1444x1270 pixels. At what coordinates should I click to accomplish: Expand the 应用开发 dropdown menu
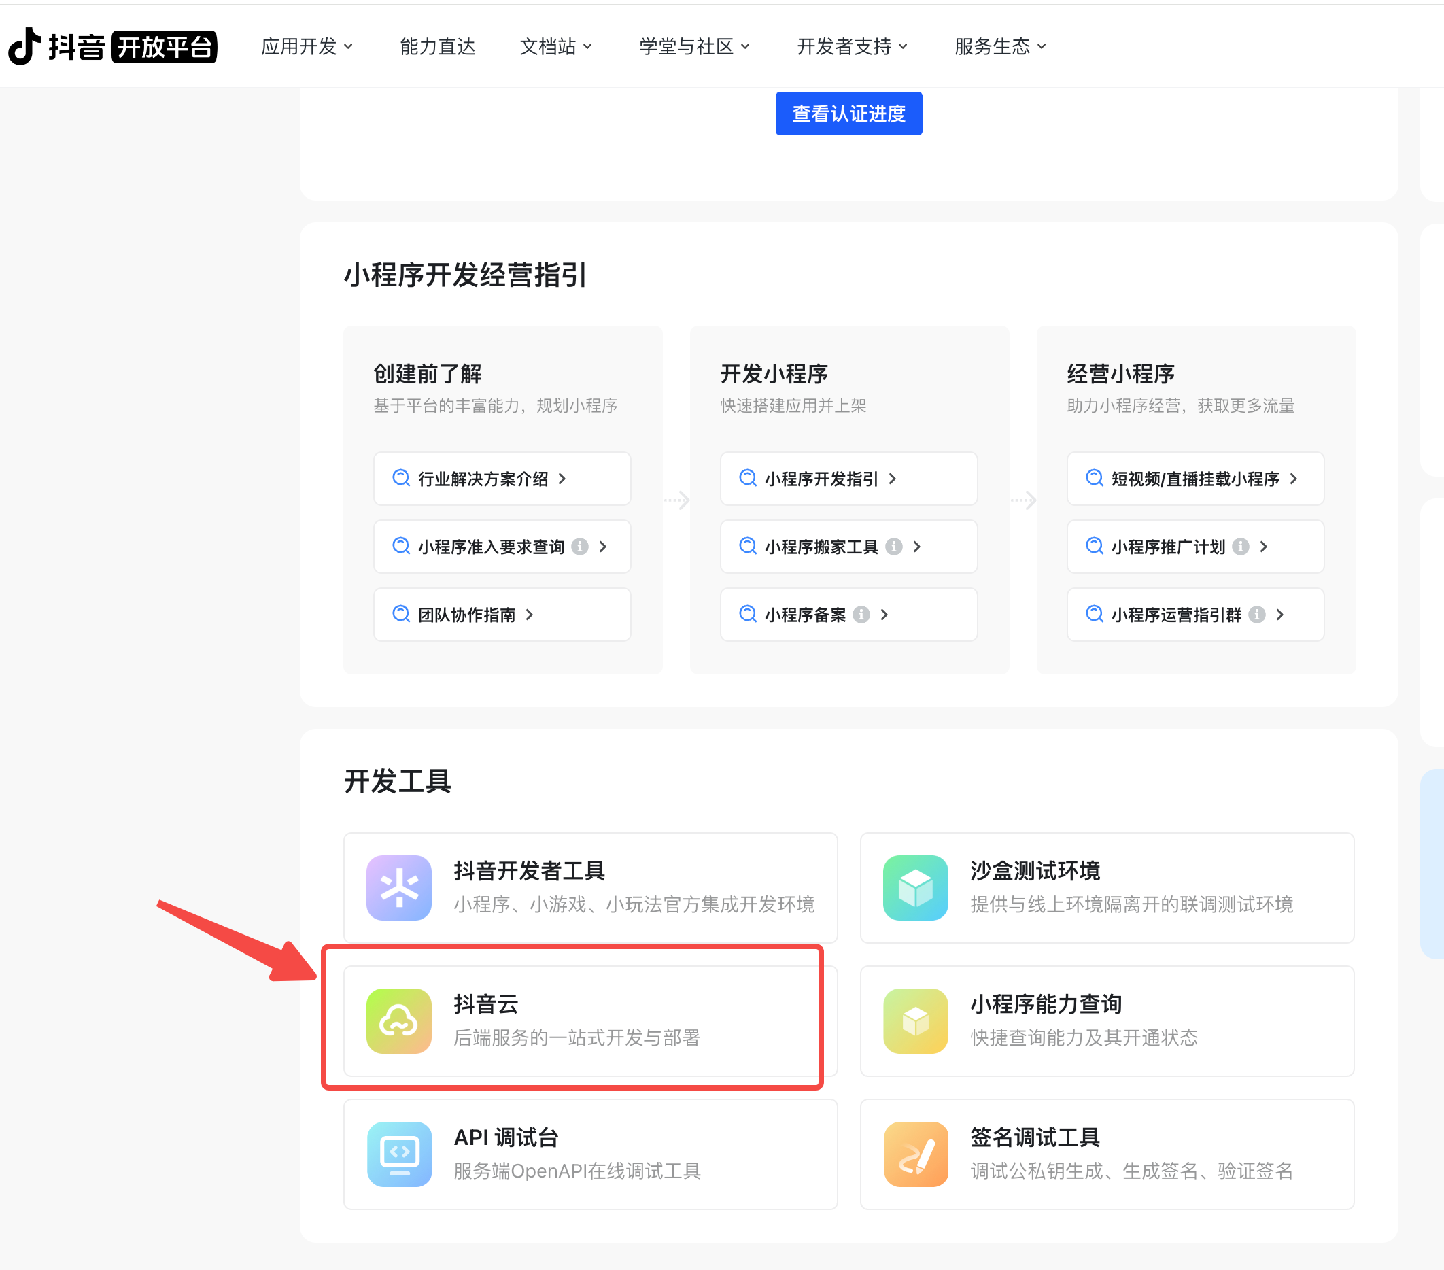pos(307,47)
